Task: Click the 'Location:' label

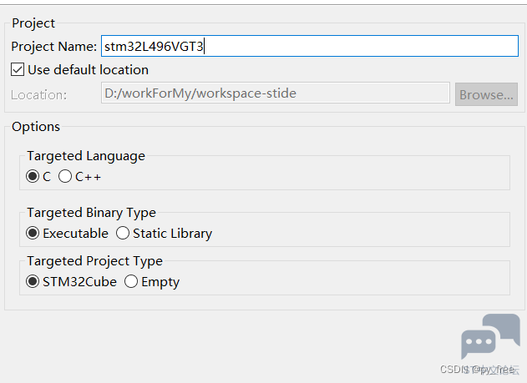Action: click(x=39, y=94)
